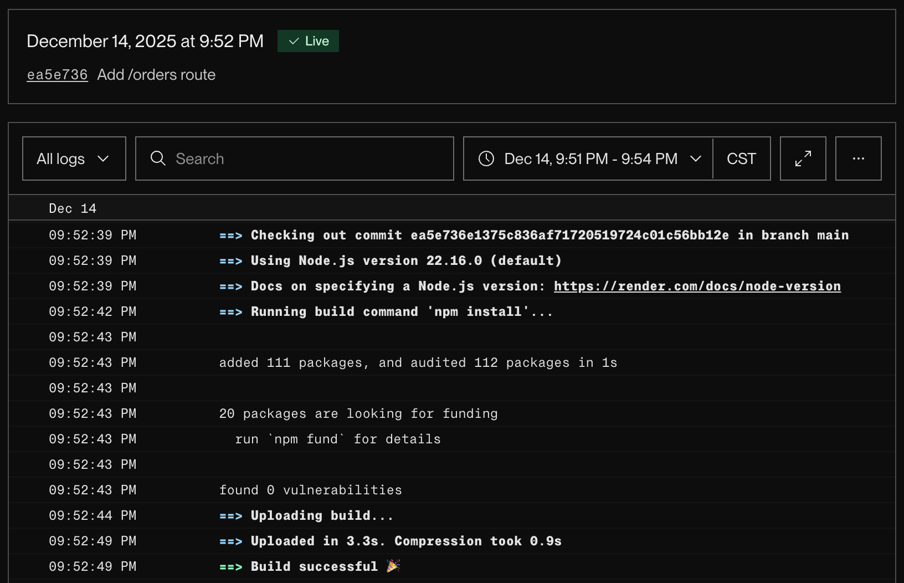The height and width of the screenshot is (583, 904).
Task: Open the ellipsis overflow menu for logs
Action: coord(858,158)
